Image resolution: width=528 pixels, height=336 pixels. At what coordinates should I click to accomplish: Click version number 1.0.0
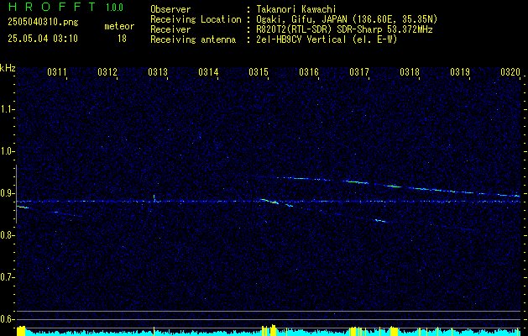pos(114,8)
